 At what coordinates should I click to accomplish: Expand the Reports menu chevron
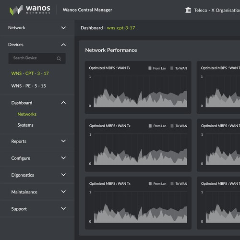(x=63, y=141)
